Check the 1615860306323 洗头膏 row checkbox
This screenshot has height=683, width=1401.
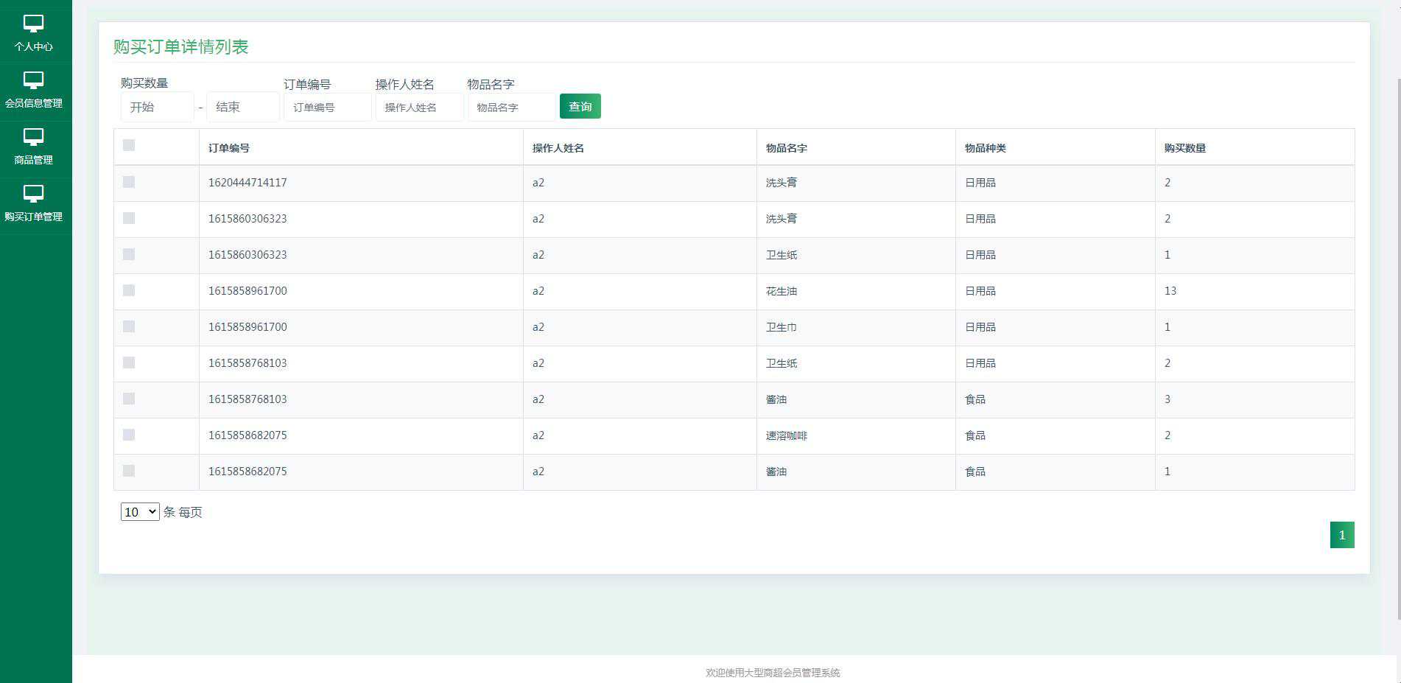click(x=129, y=218)
